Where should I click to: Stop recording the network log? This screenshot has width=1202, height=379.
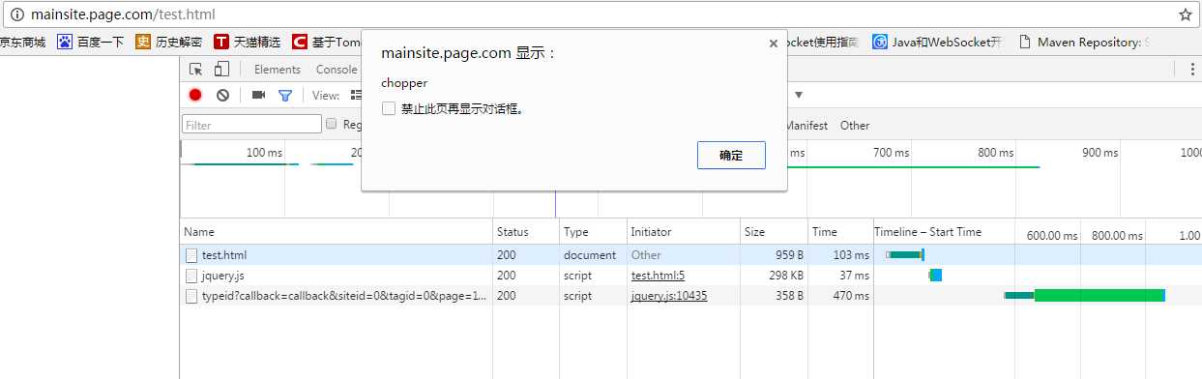(x=195, y=95)
